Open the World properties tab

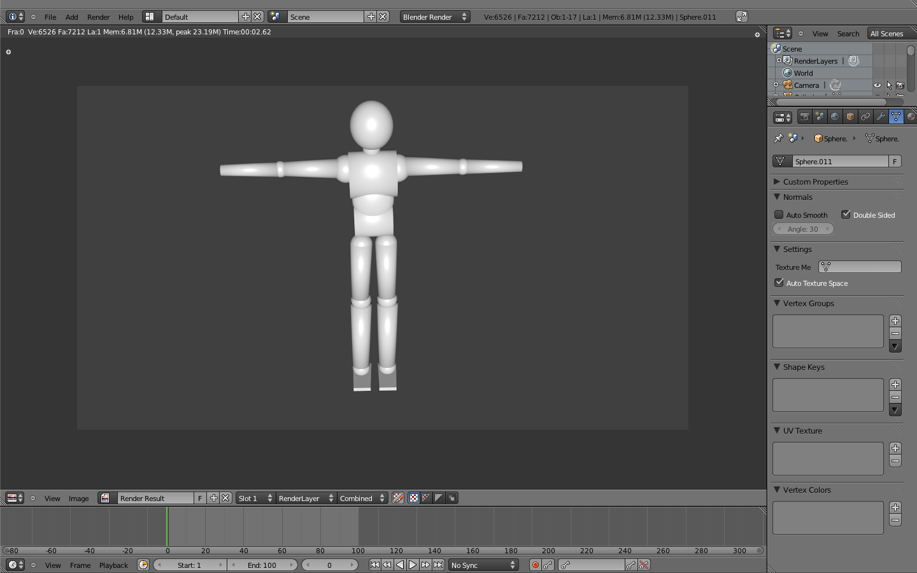click(x=834, y=117)
